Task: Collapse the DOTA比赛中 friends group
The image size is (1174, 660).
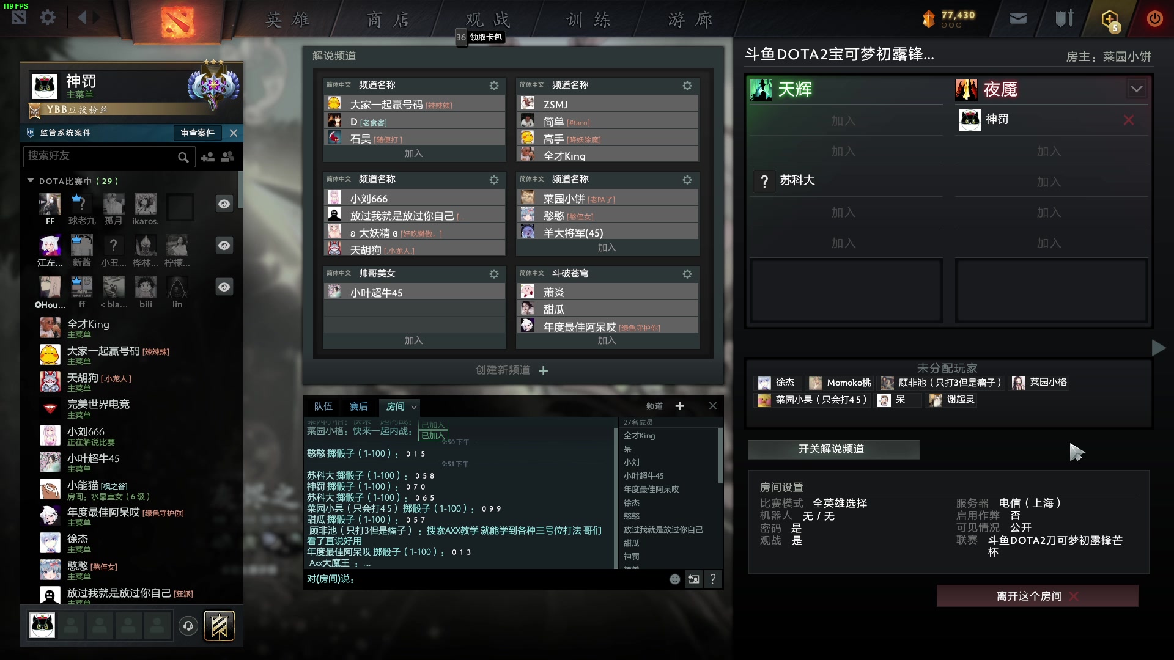Action: click(31, 181)
